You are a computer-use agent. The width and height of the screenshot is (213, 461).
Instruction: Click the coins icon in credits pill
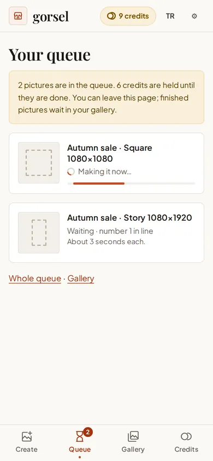click(111, 16)
